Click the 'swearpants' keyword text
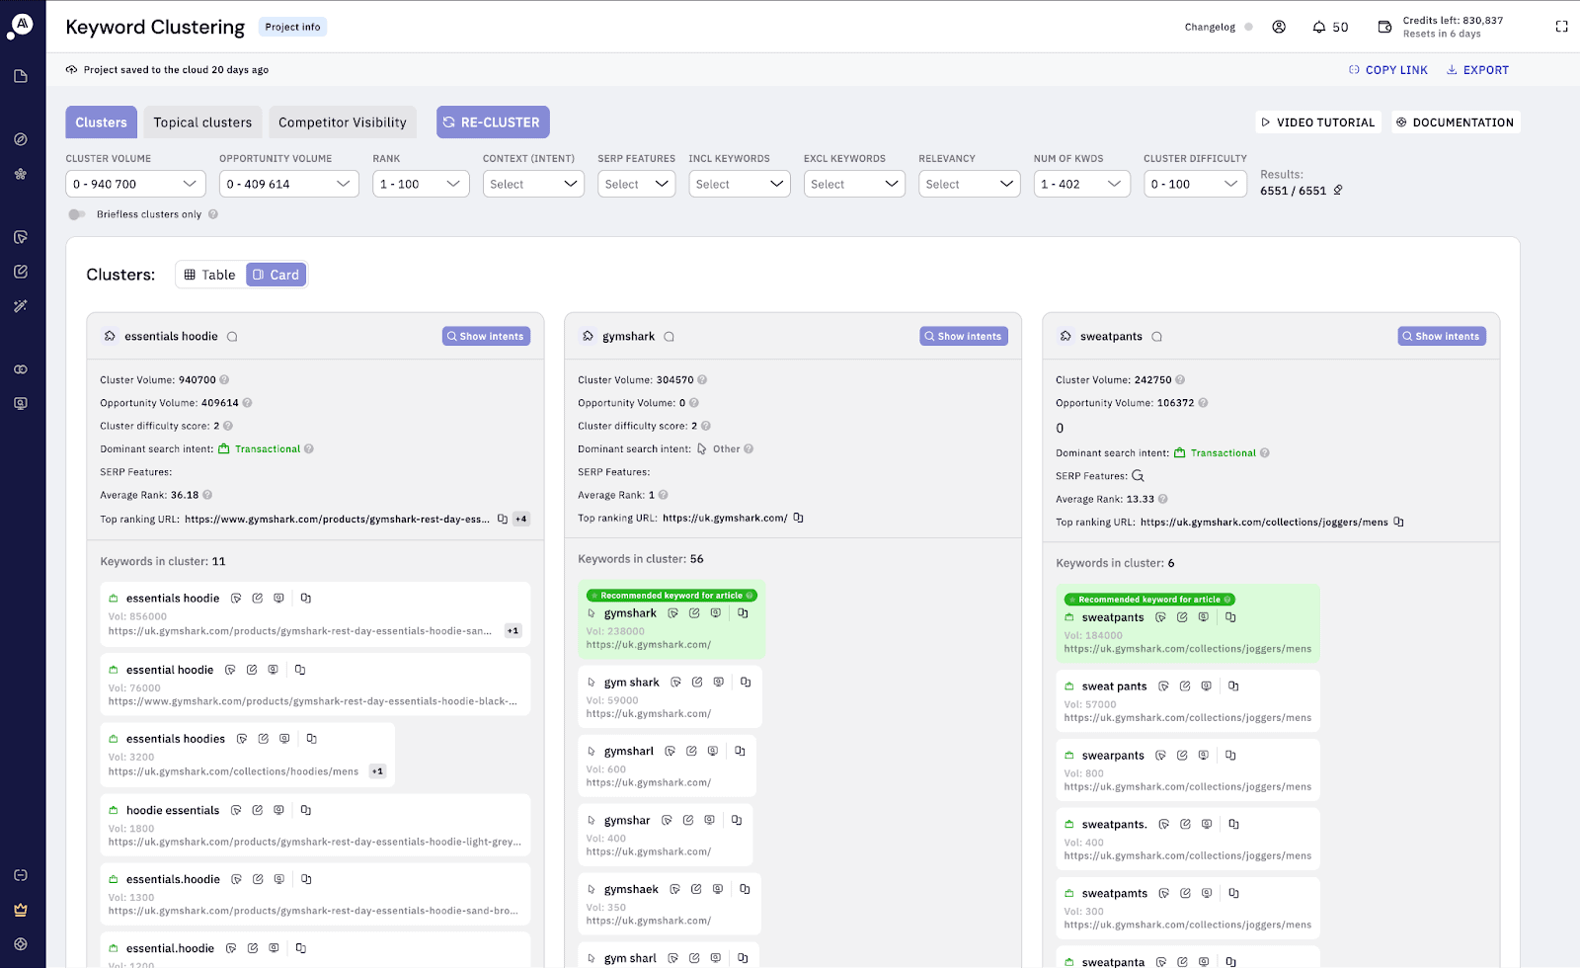 (1113, 756)
